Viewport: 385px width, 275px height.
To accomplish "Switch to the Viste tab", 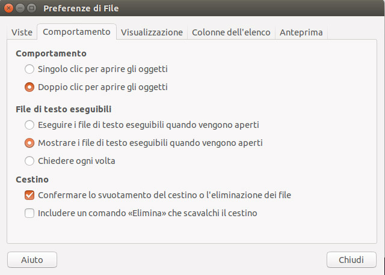I will (x=22, y=32).
